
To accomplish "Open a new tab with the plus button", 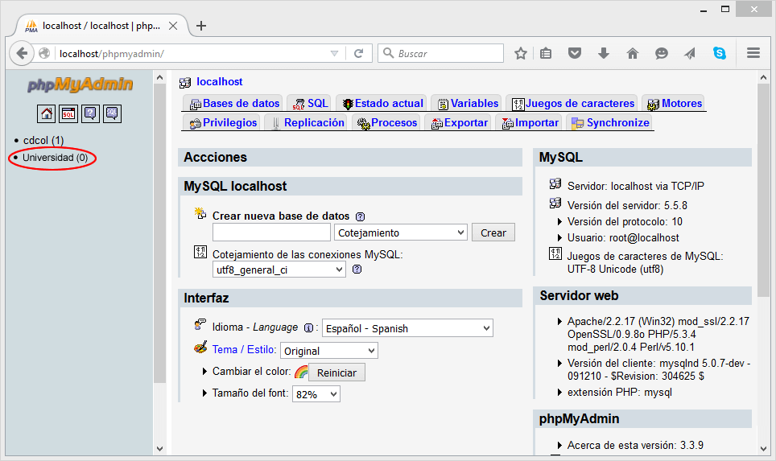I will pos(201,26).
